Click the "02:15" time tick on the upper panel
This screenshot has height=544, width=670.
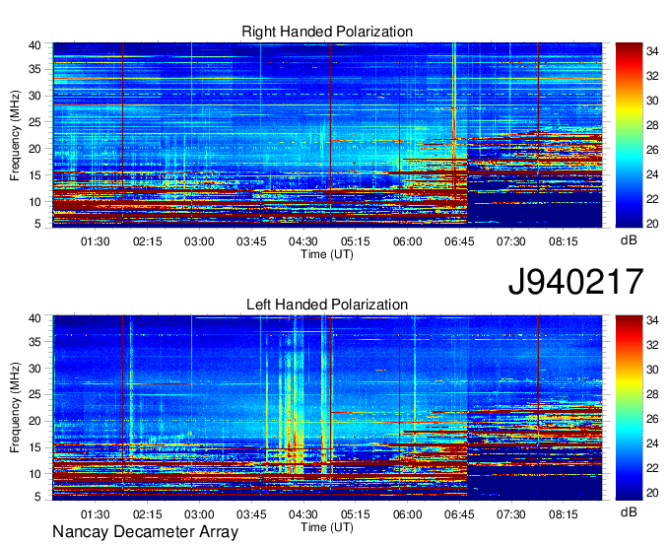click(x=148, y=241)
